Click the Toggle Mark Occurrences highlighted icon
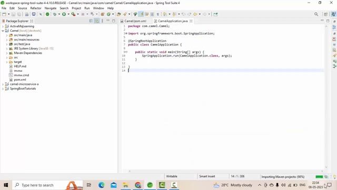 point(141,14)
